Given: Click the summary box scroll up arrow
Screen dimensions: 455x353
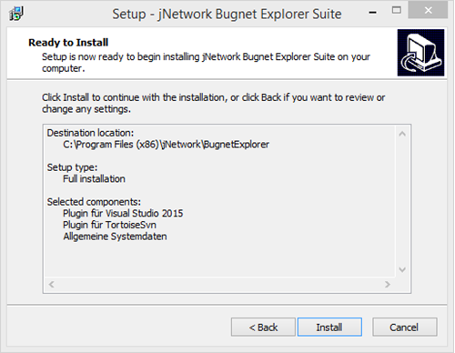Looking at the screenshot, I should 402,134.
